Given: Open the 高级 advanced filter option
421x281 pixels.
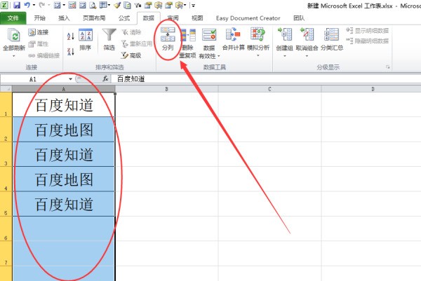Looking at the screenshot, I should pyautogui.click(x=131, y=55).
